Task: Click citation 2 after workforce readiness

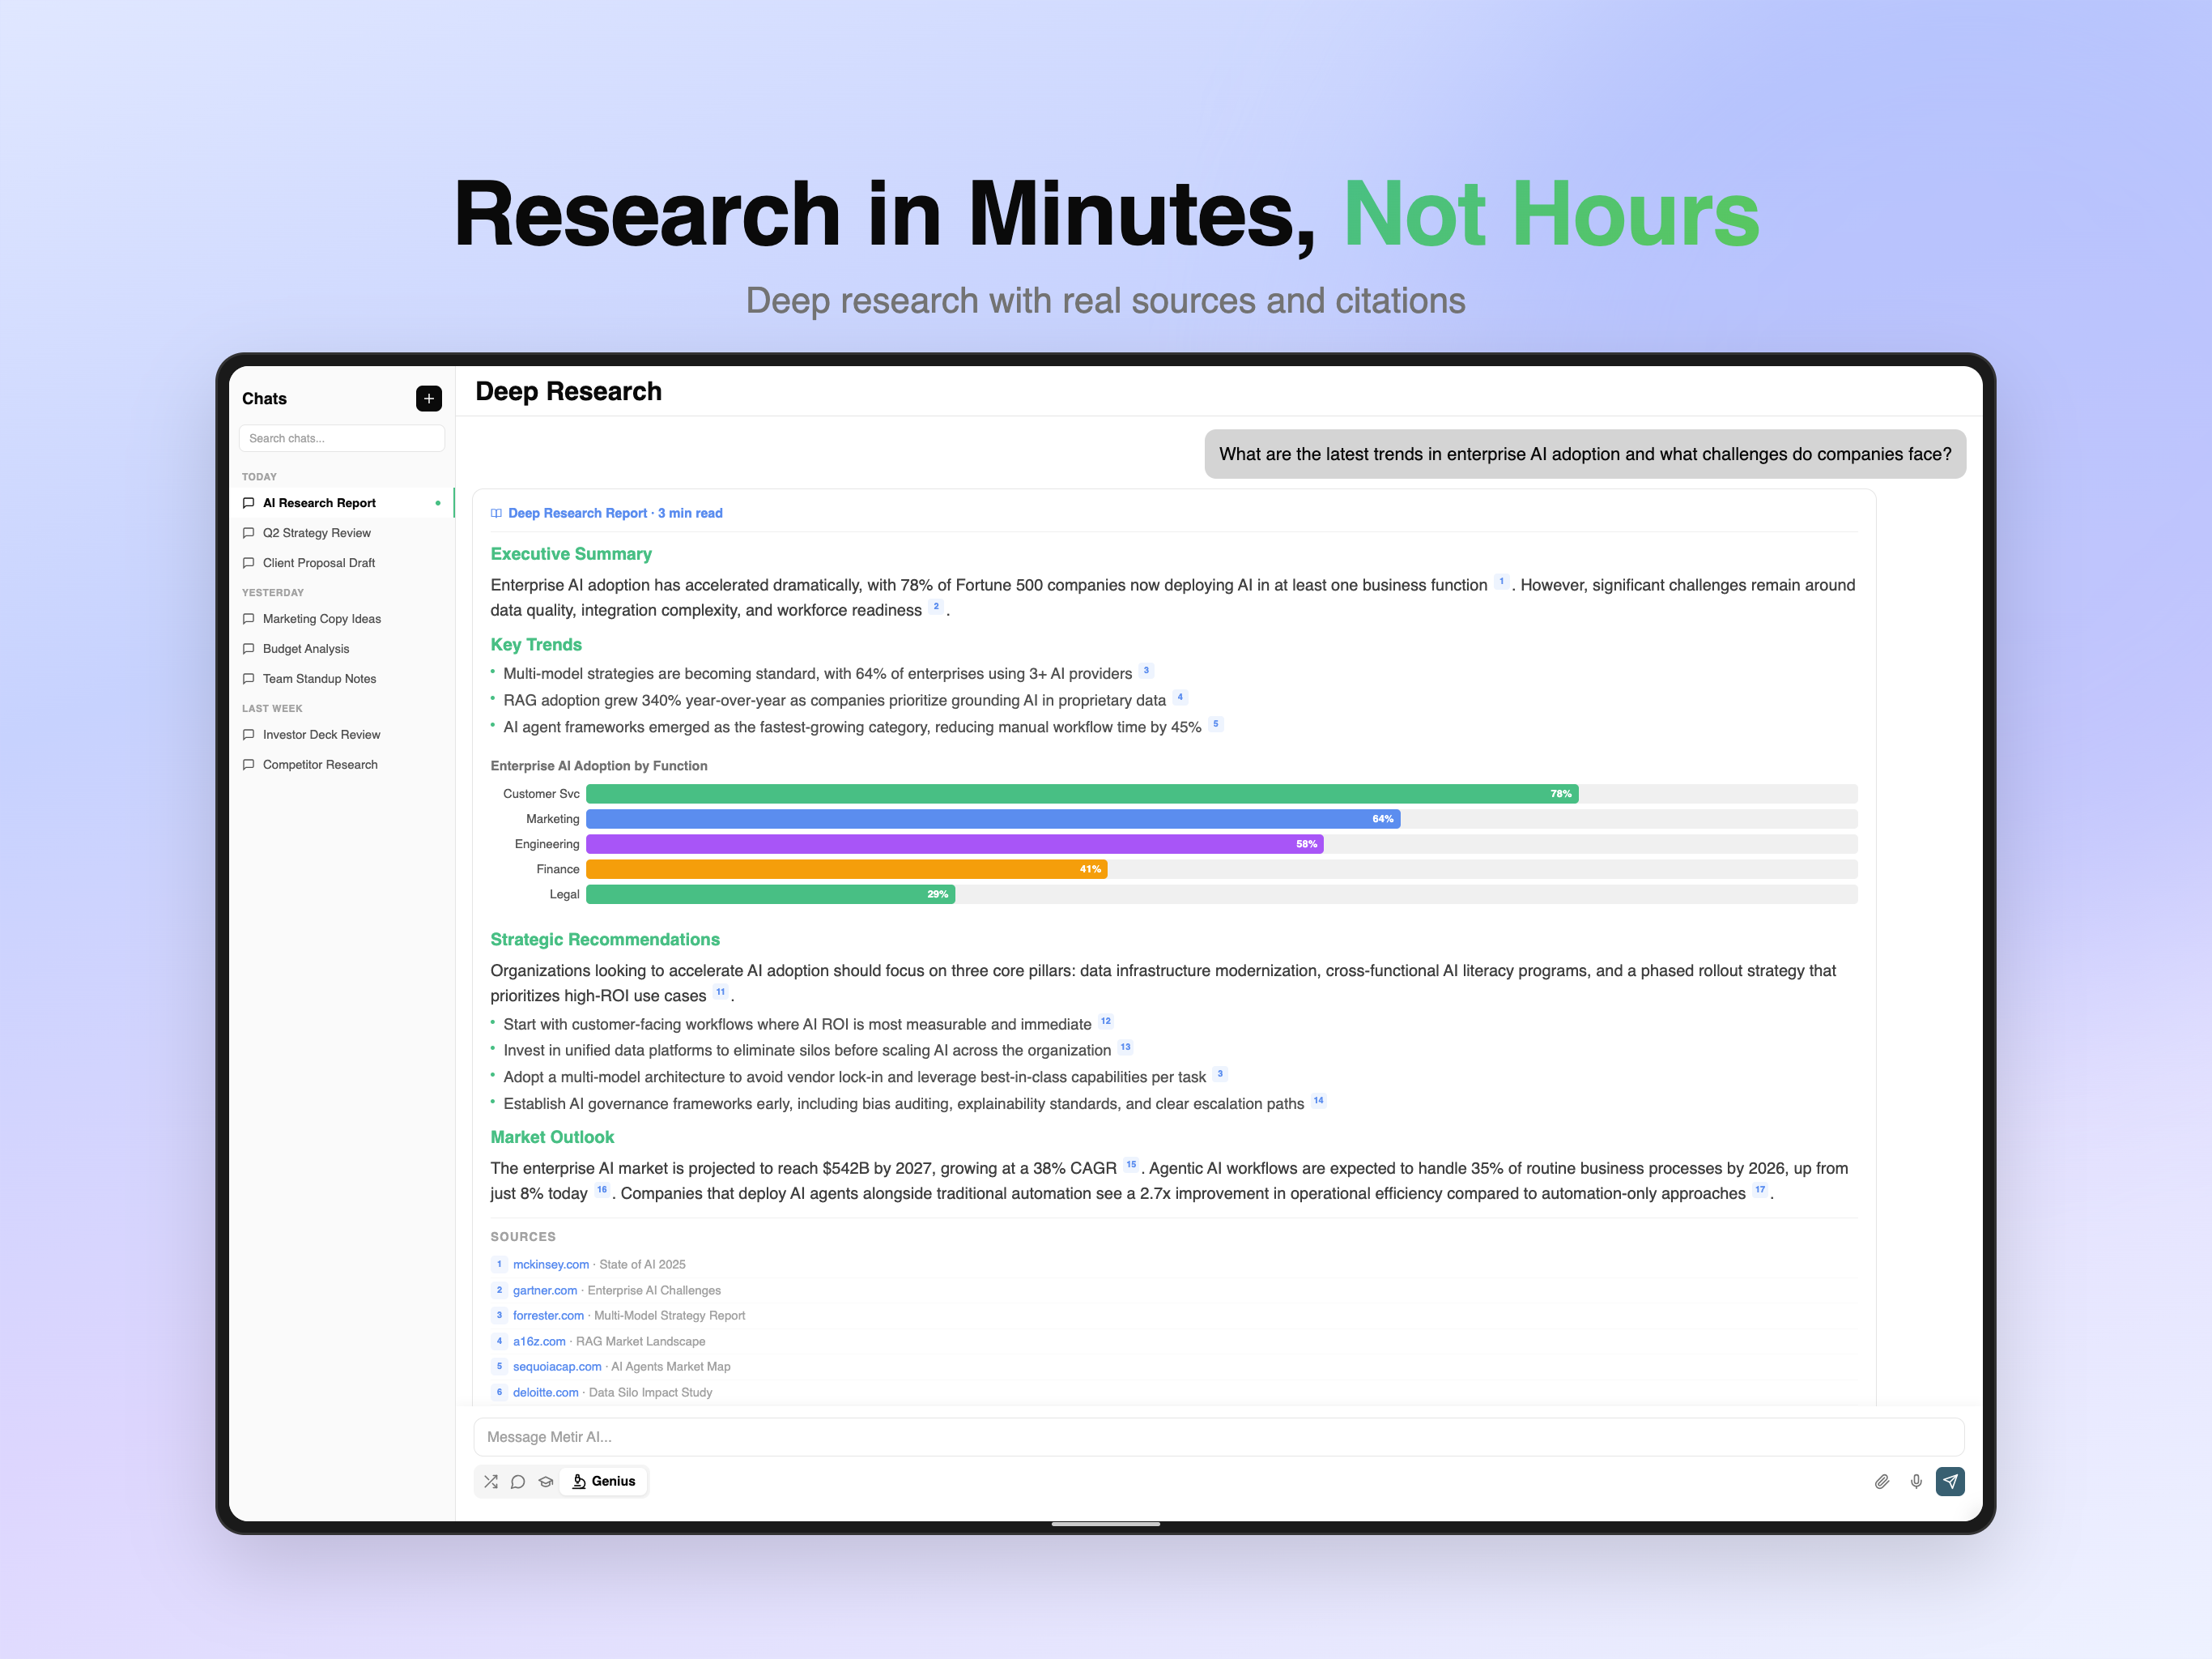Action: pyautogui.click(x=936, y=608)
